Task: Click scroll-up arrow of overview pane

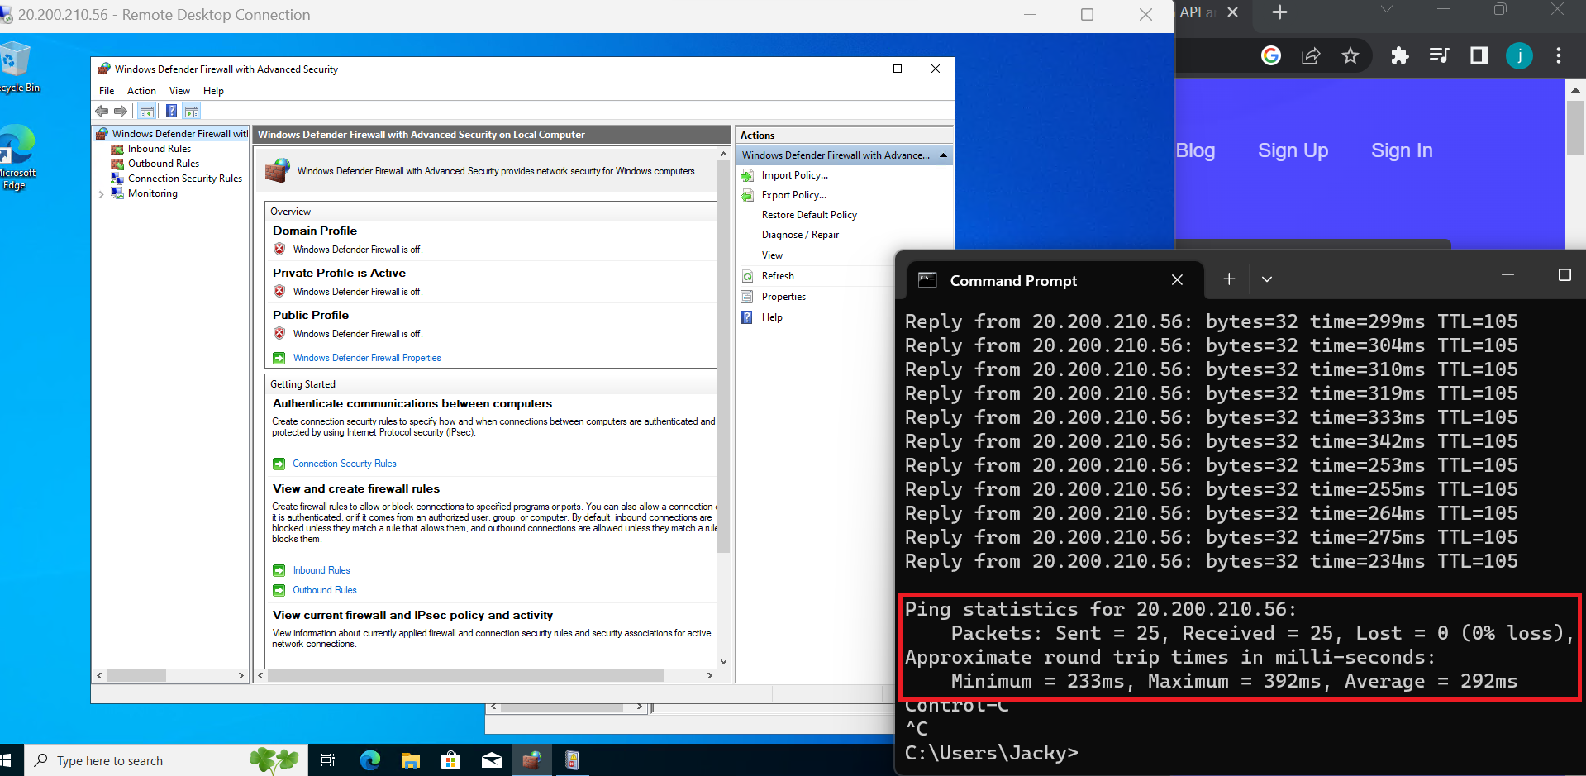Action: pyautogui.click(x=723, y=155)
